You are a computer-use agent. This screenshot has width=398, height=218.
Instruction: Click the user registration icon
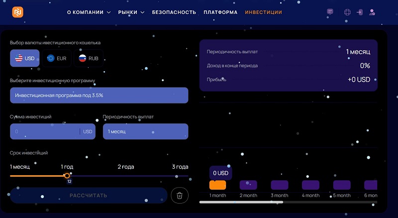pyautogui.click(x=372, y=12)
